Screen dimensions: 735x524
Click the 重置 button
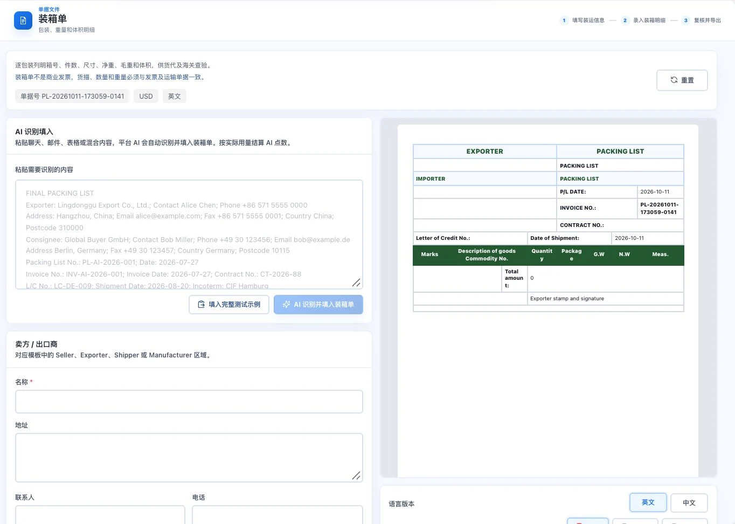coord(682,80)
